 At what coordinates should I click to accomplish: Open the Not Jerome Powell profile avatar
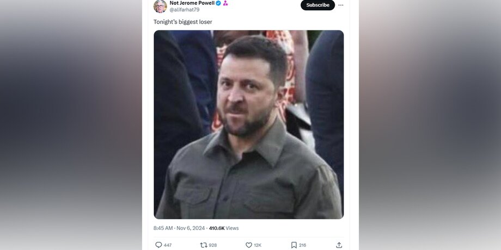[160, 6]
